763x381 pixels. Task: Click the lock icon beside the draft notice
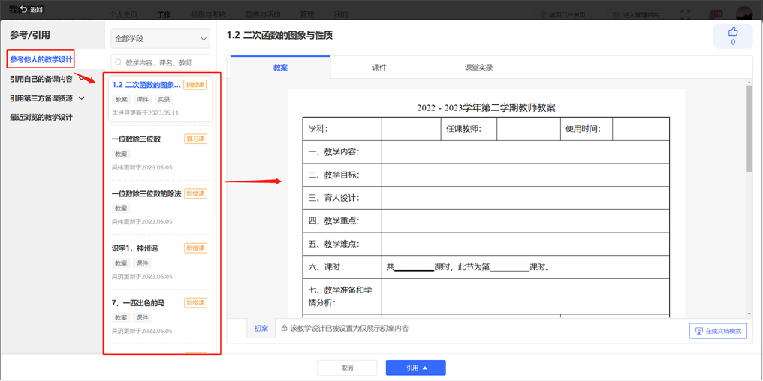coord(283,328)
